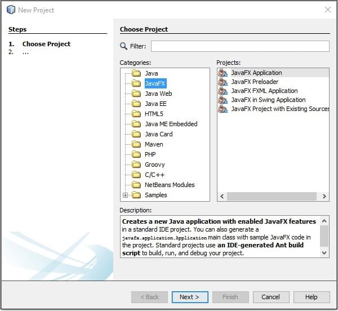The width and height of the screenshot is (338, 311).
Task: Select the PHP category label
Action: [x=150, y=154]
